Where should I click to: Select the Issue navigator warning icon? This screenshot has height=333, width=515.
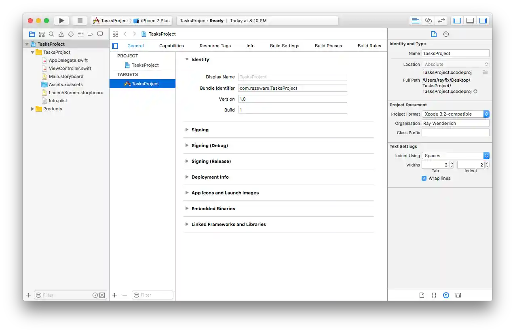coord(61,34)
